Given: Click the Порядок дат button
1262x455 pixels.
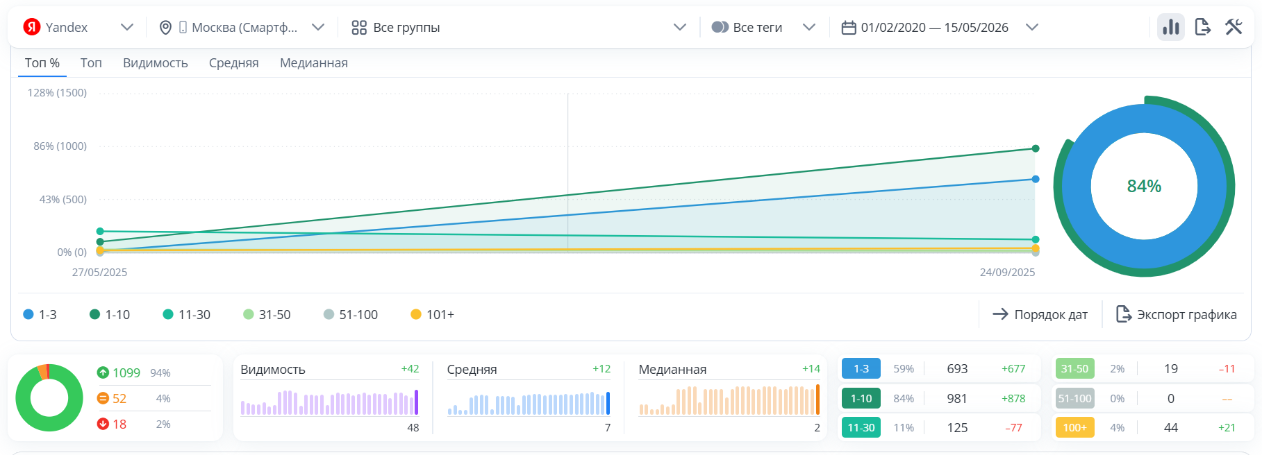Looking at the screenshot, I should coord(1040,314).
